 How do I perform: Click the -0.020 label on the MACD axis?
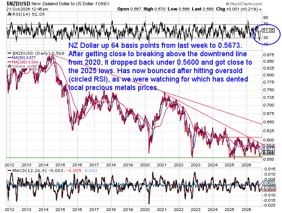(x=269, y=205)
